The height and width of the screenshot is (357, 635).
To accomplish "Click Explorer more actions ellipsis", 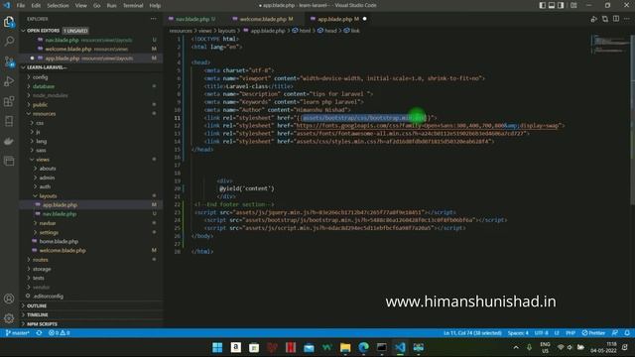I will (153, 19).
